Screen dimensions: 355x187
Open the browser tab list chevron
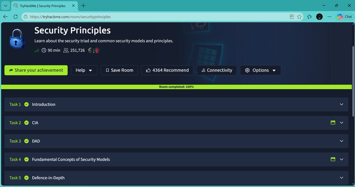click(5, 6)
